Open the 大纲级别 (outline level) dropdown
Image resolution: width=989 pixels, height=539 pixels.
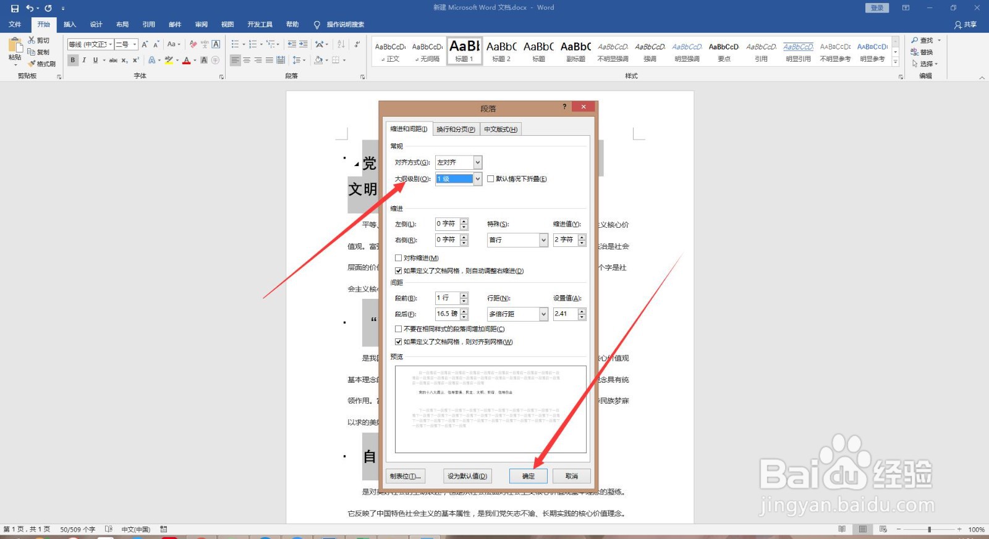478,179
